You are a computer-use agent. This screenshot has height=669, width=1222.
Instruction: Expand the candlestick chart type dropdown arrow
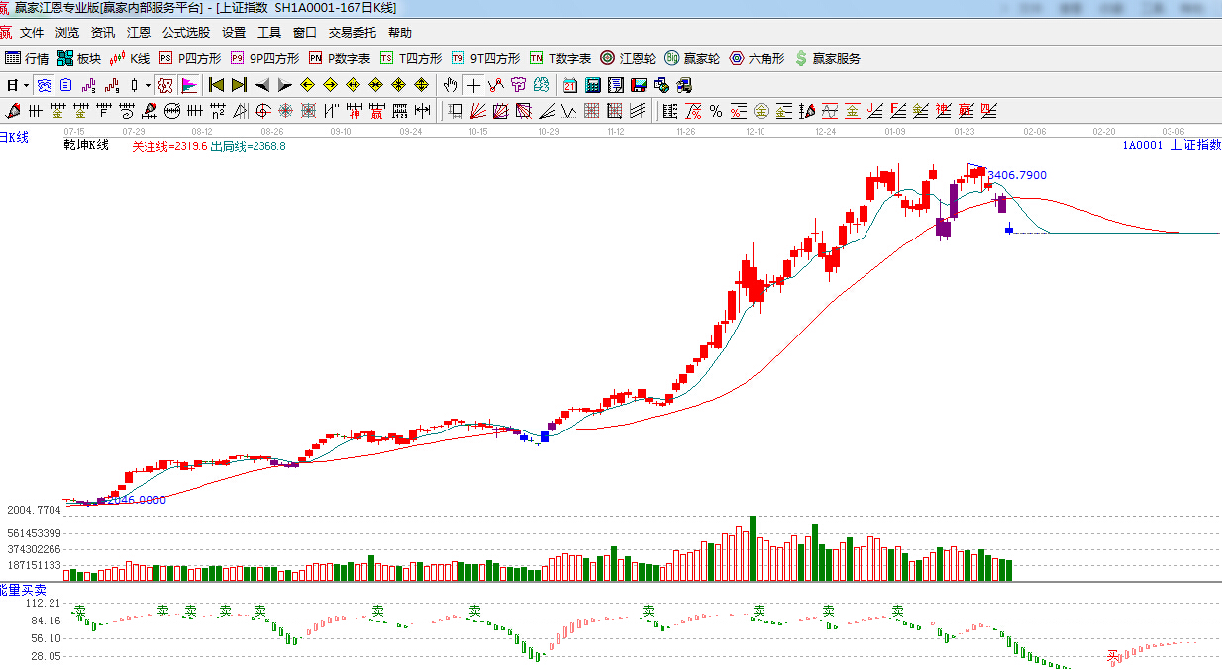[x=148, y=85]
